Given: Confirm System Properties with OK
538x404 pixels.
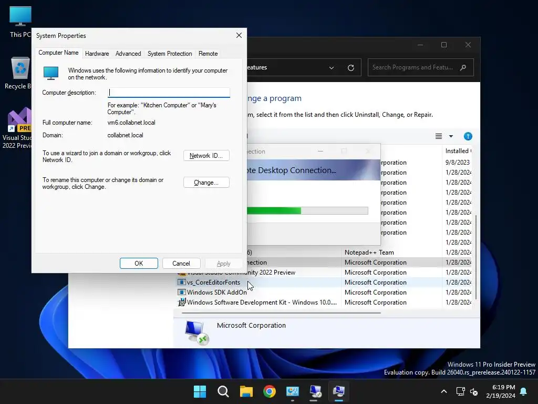Looking at the screenshot, I should pyautogui.click(x=139, y=264).
